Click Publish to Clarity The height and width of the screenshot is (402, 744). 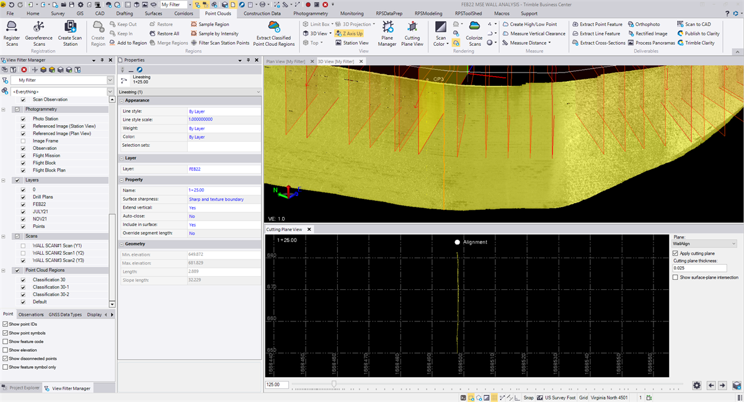pyautogui.click(x=698, y=33)
